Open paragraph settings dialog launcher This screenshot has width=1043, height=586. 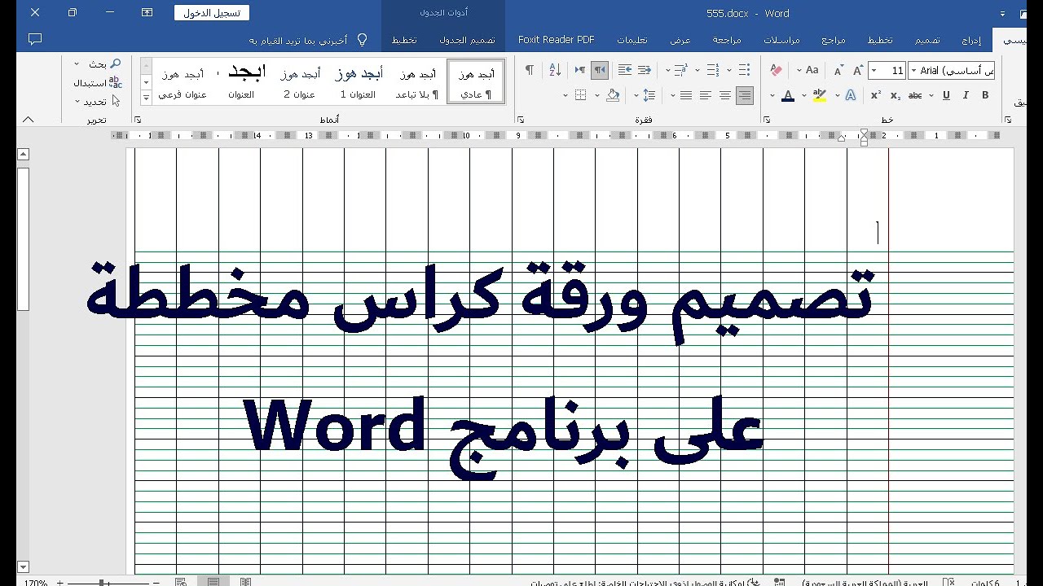click(521, 120)
